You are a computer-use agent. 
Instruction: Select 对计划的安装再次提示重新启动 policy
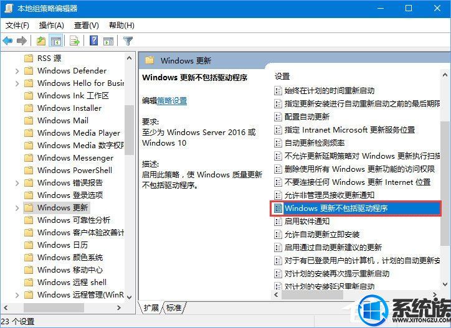(x=337, y=273)
